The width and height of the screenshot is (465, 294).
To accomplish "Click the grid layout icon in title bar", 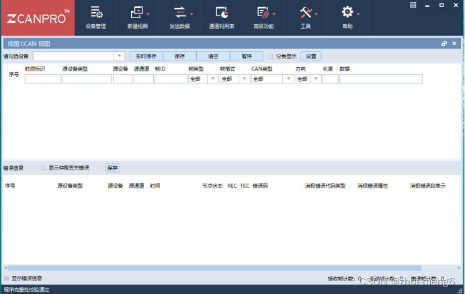I will [x=413, y=5].
